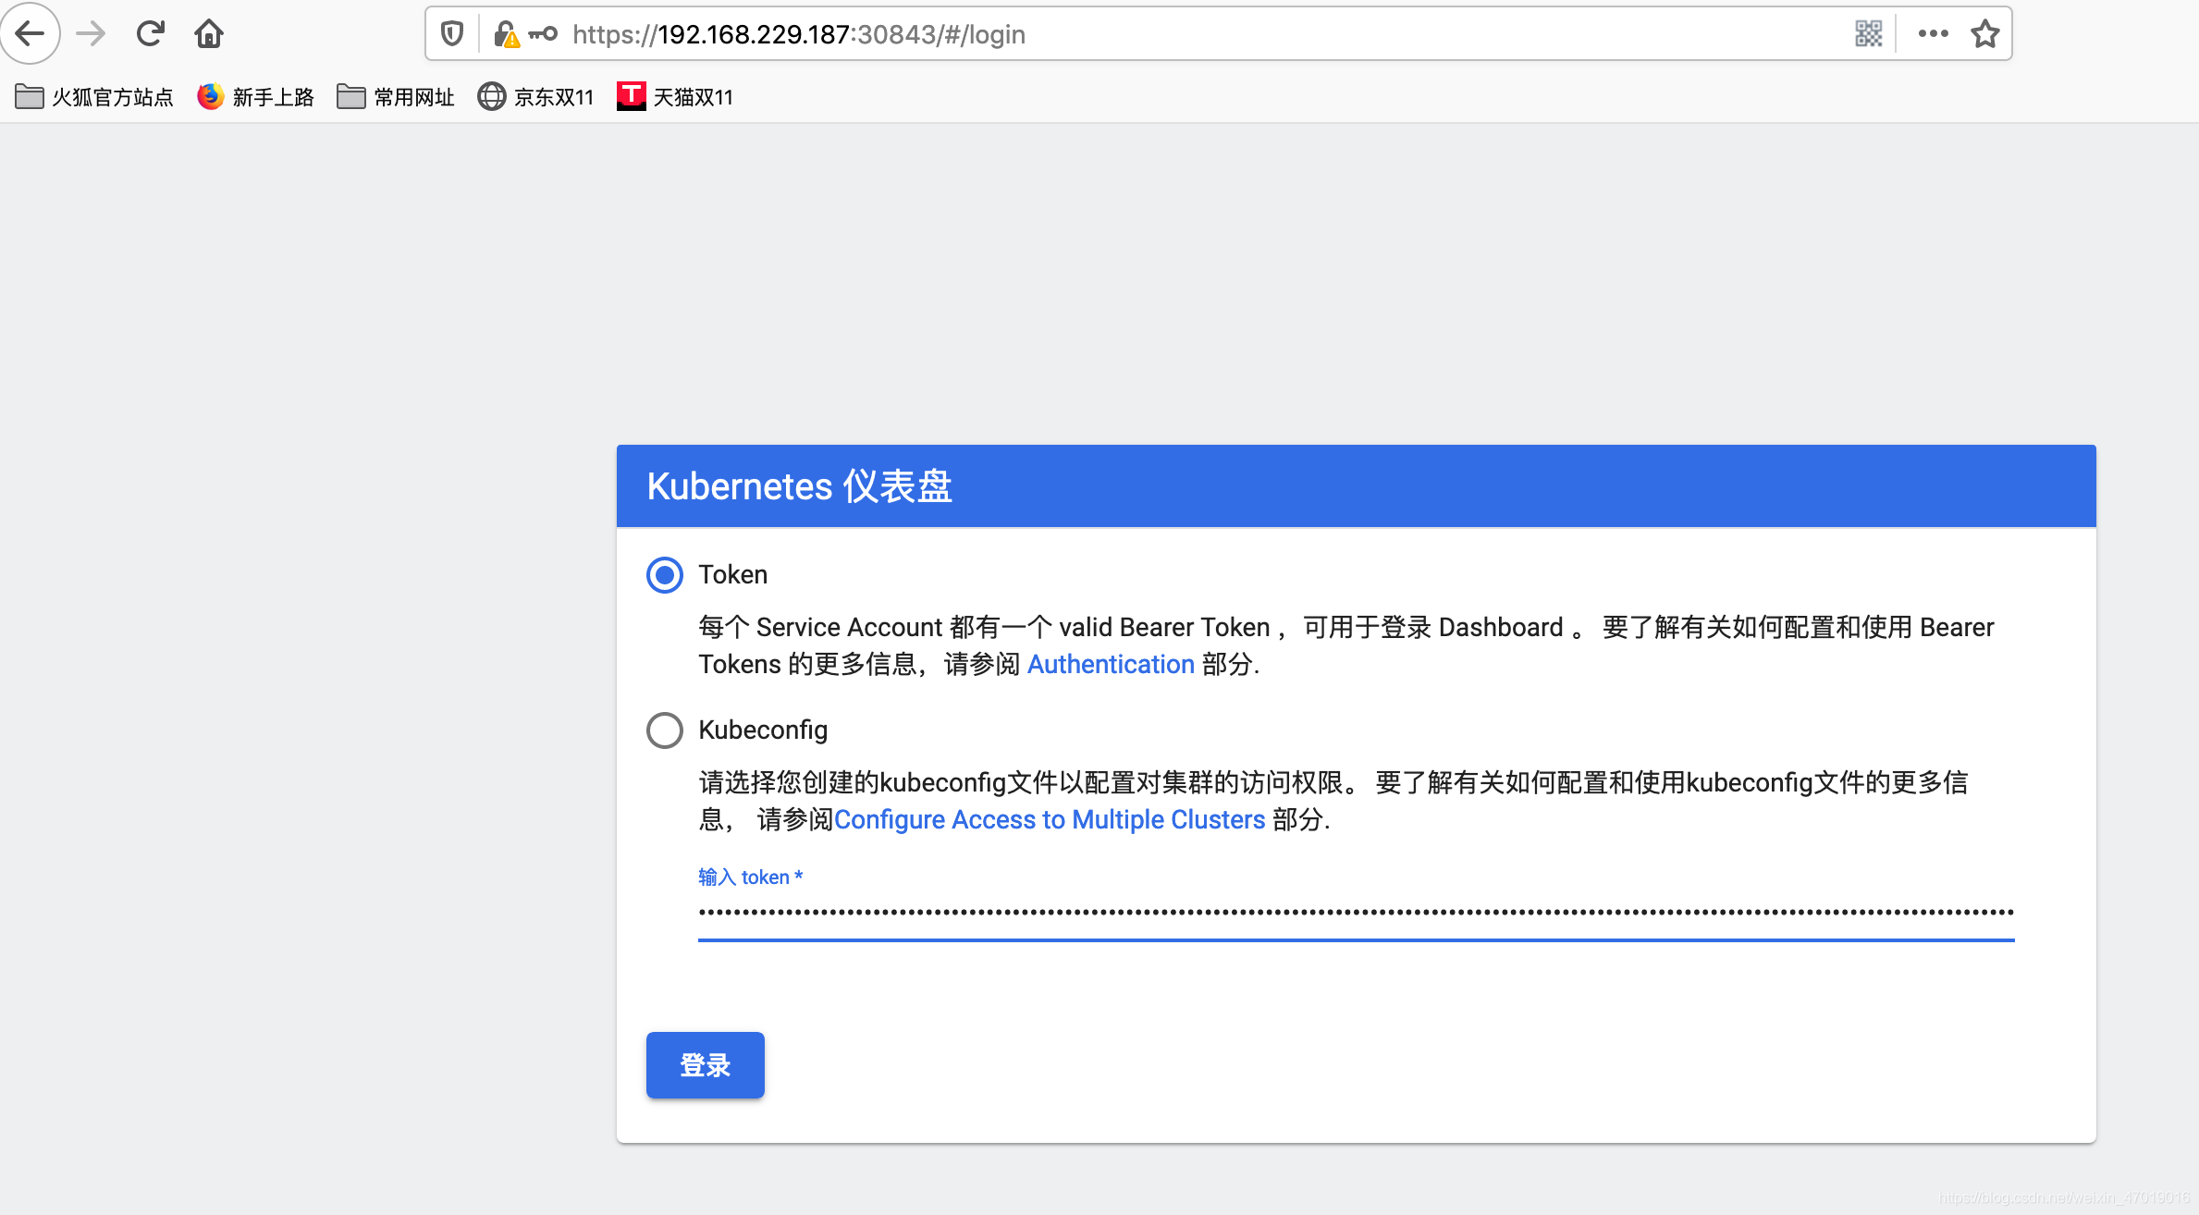Show the insecure connection lock warning
Image resolution: width=2199 pixels, height=1215 pixels.
506,34
